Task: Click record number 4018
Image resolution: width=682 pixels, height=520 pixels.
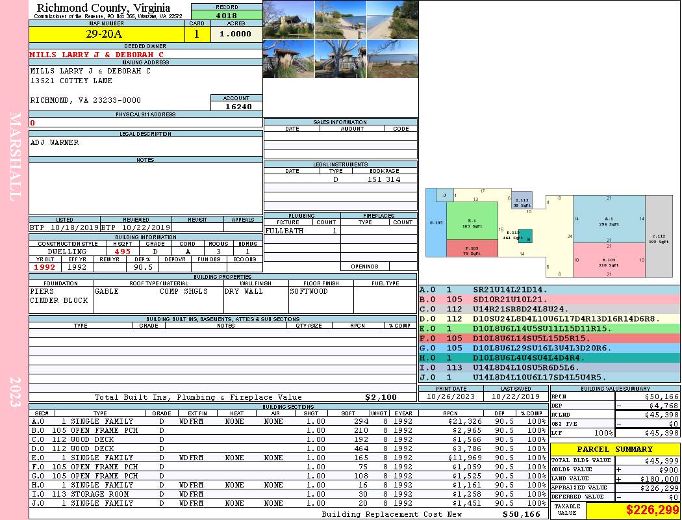Action: point(227,15)
